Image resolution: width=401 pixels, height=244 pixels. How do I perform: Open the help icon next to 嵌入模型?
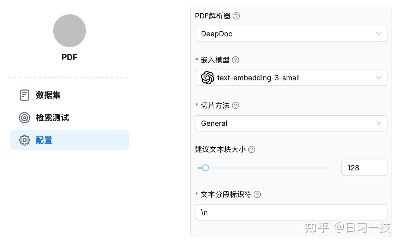pyautogui.click(x=235, y=60)
